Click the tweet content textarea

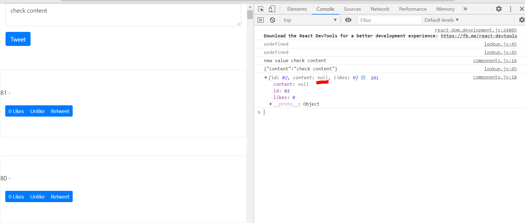pos(123,15)
